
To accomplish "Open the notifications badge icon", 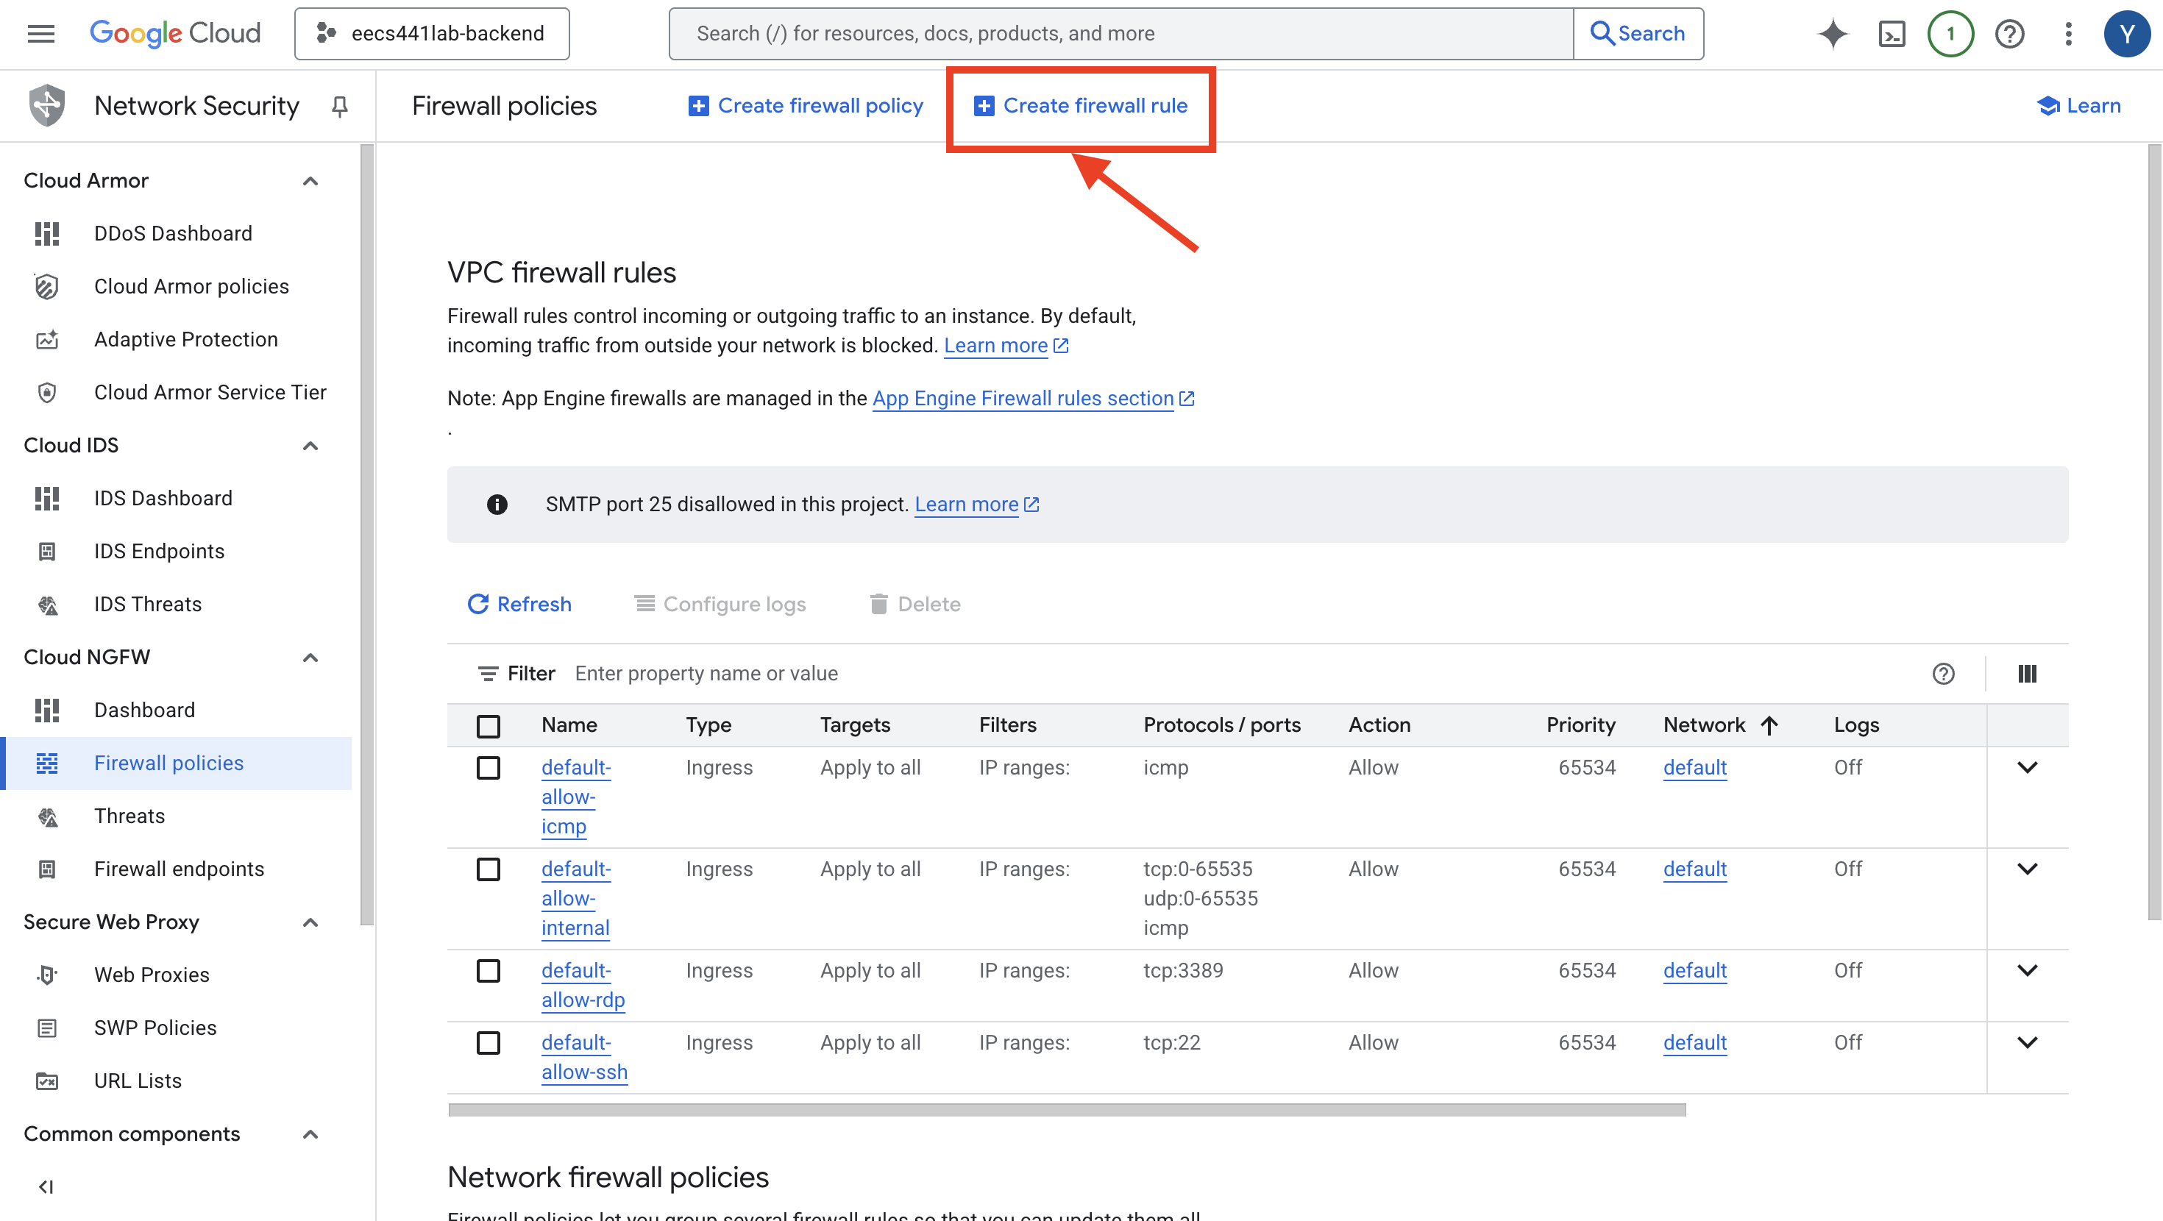I will click(1950, 34).
